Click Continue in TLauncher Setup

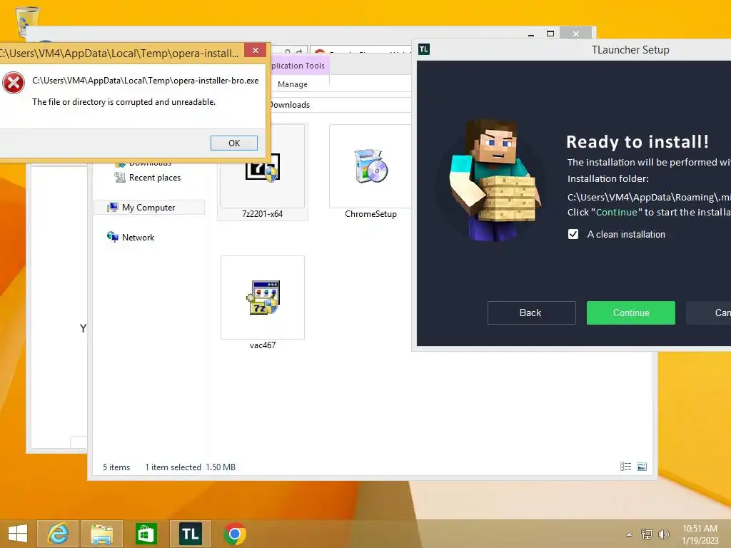[631, 313]
